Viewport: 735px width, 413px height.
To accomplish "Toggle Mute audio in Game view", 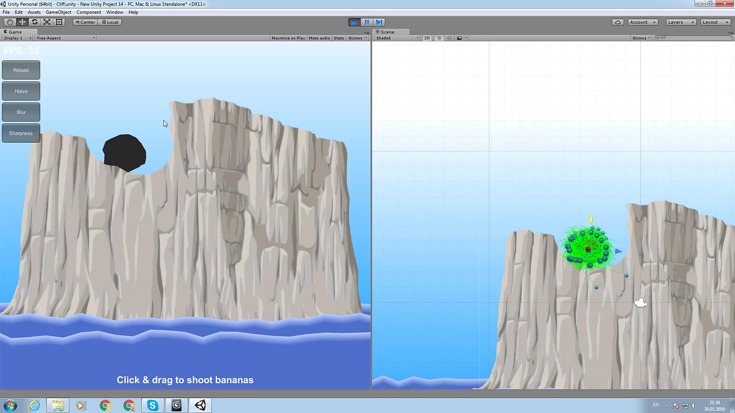I will pos(319,38).
